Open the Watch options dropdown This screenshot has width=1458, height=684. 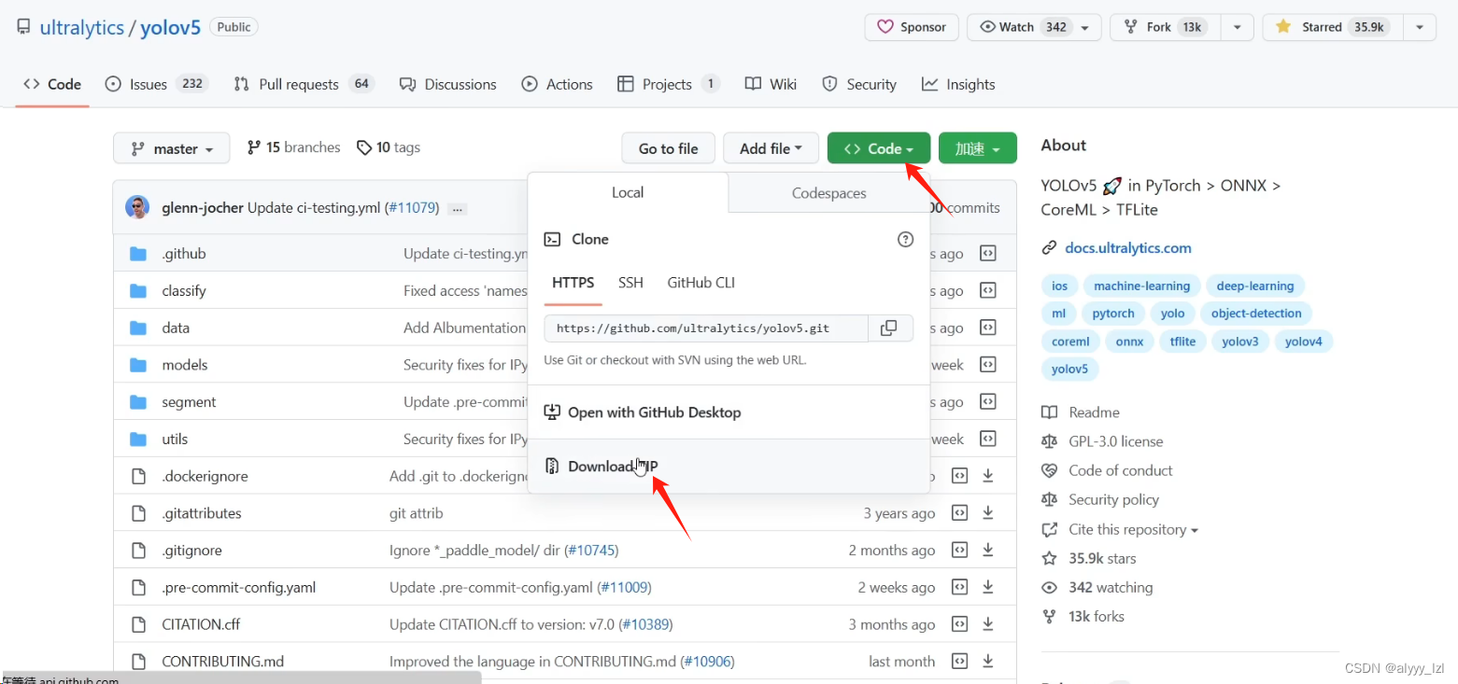(1084, 27)
